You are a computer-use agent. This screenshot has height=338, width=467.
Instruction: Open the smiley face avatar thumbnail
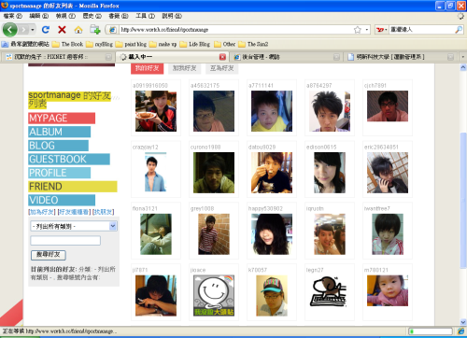tap(214, 296)
